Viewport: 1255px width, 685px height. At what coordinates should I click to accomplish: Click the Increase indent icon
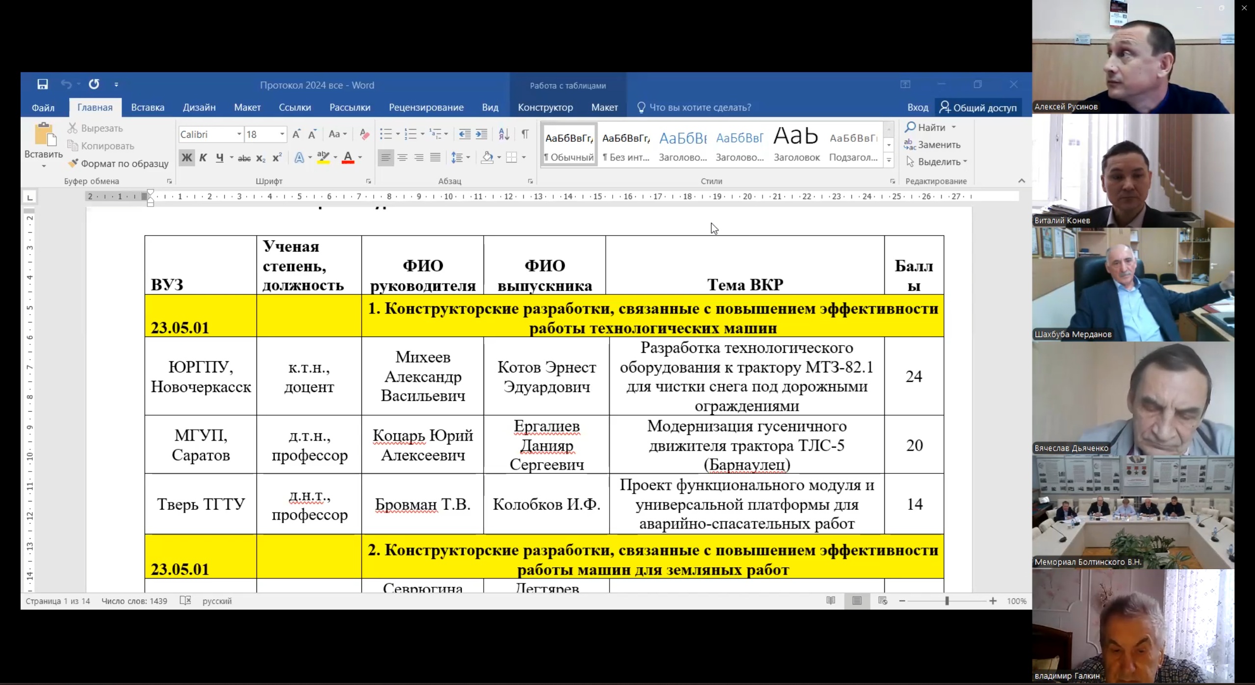click(x=481, y=134)
